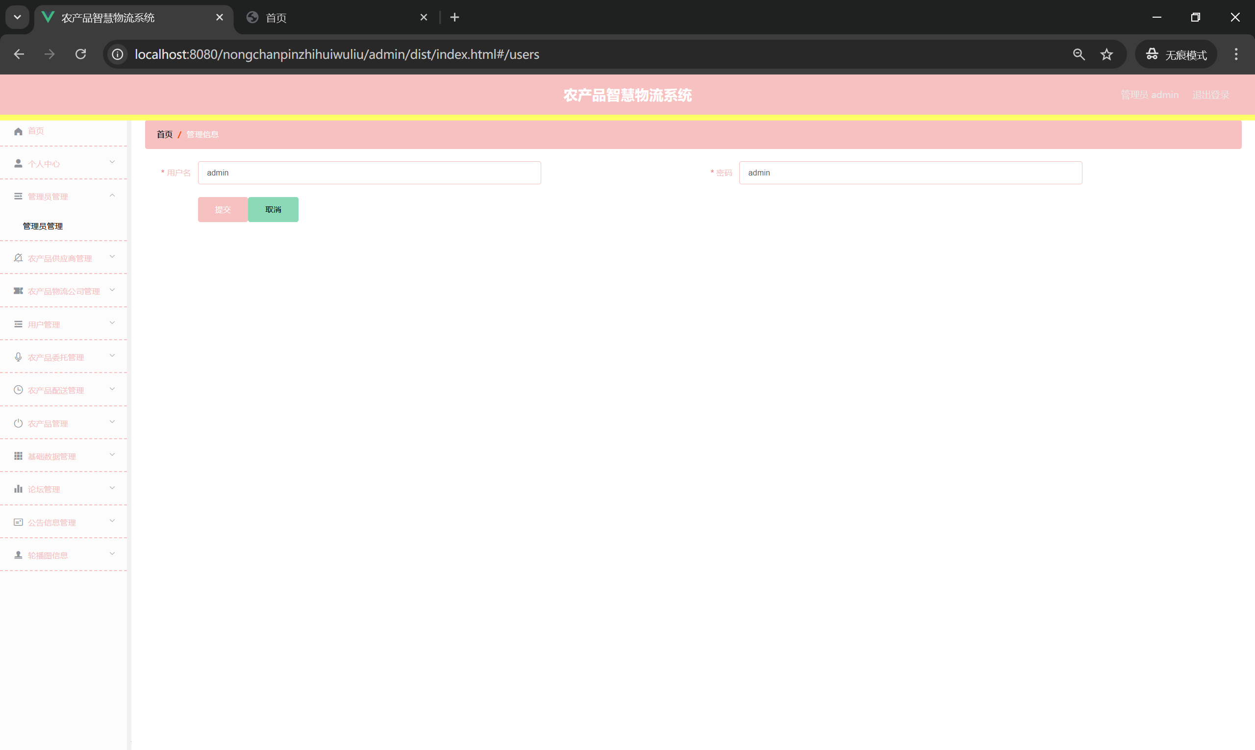This screenshot has width=1255, height=750.
Task: Expand the 用户管理 menu chevron
Action: (112, 323)
